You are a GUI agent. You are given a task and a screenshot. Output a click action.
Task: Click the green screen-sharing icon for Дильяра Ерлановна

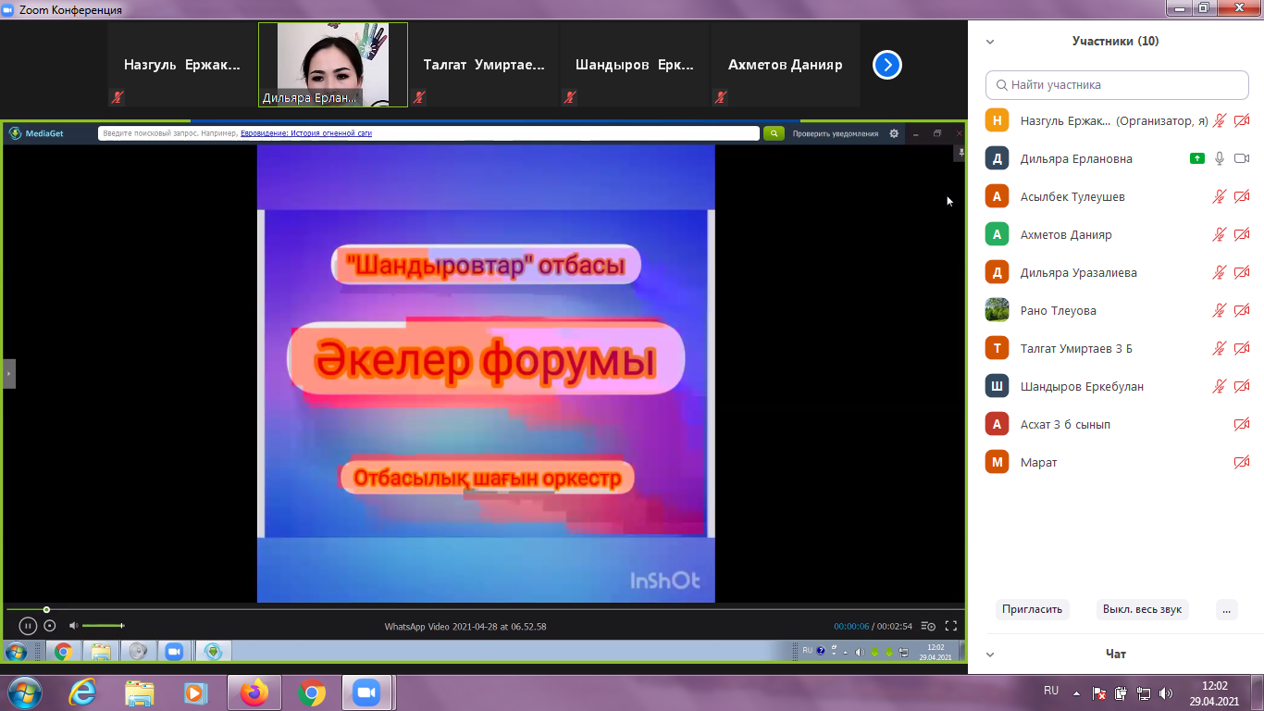(1197, 158)
